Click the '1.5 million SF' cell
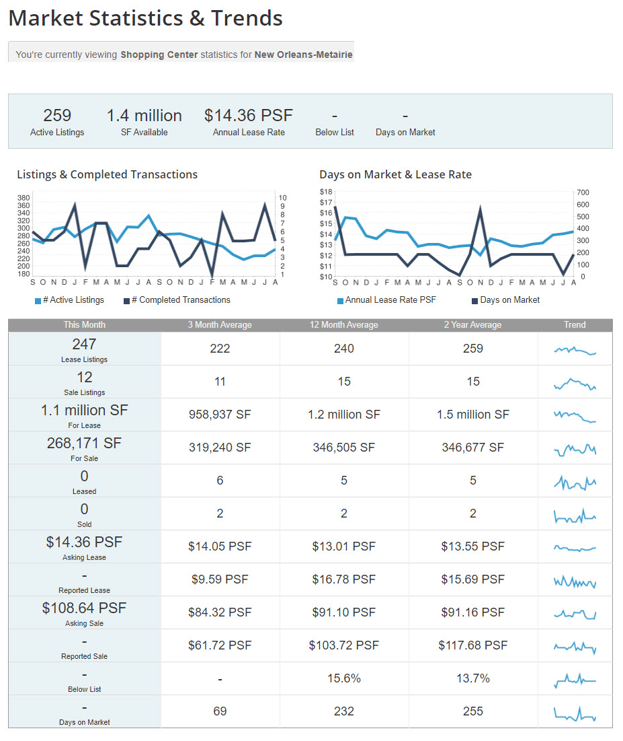 (x=473, y=415)
